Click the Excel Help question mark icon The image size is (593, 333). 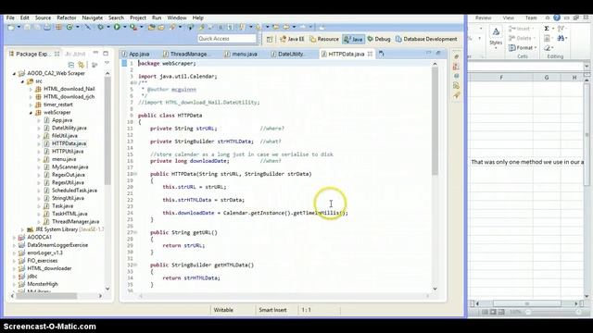pyautogui.click(x=557, y=18)
